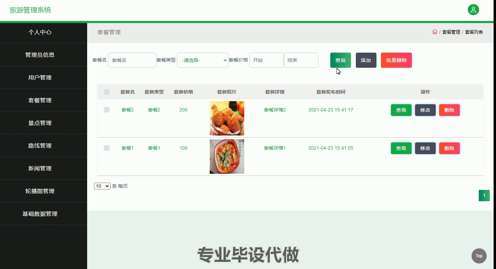
Task: Open the user profile avatar icon
Action: coord(473,10)
